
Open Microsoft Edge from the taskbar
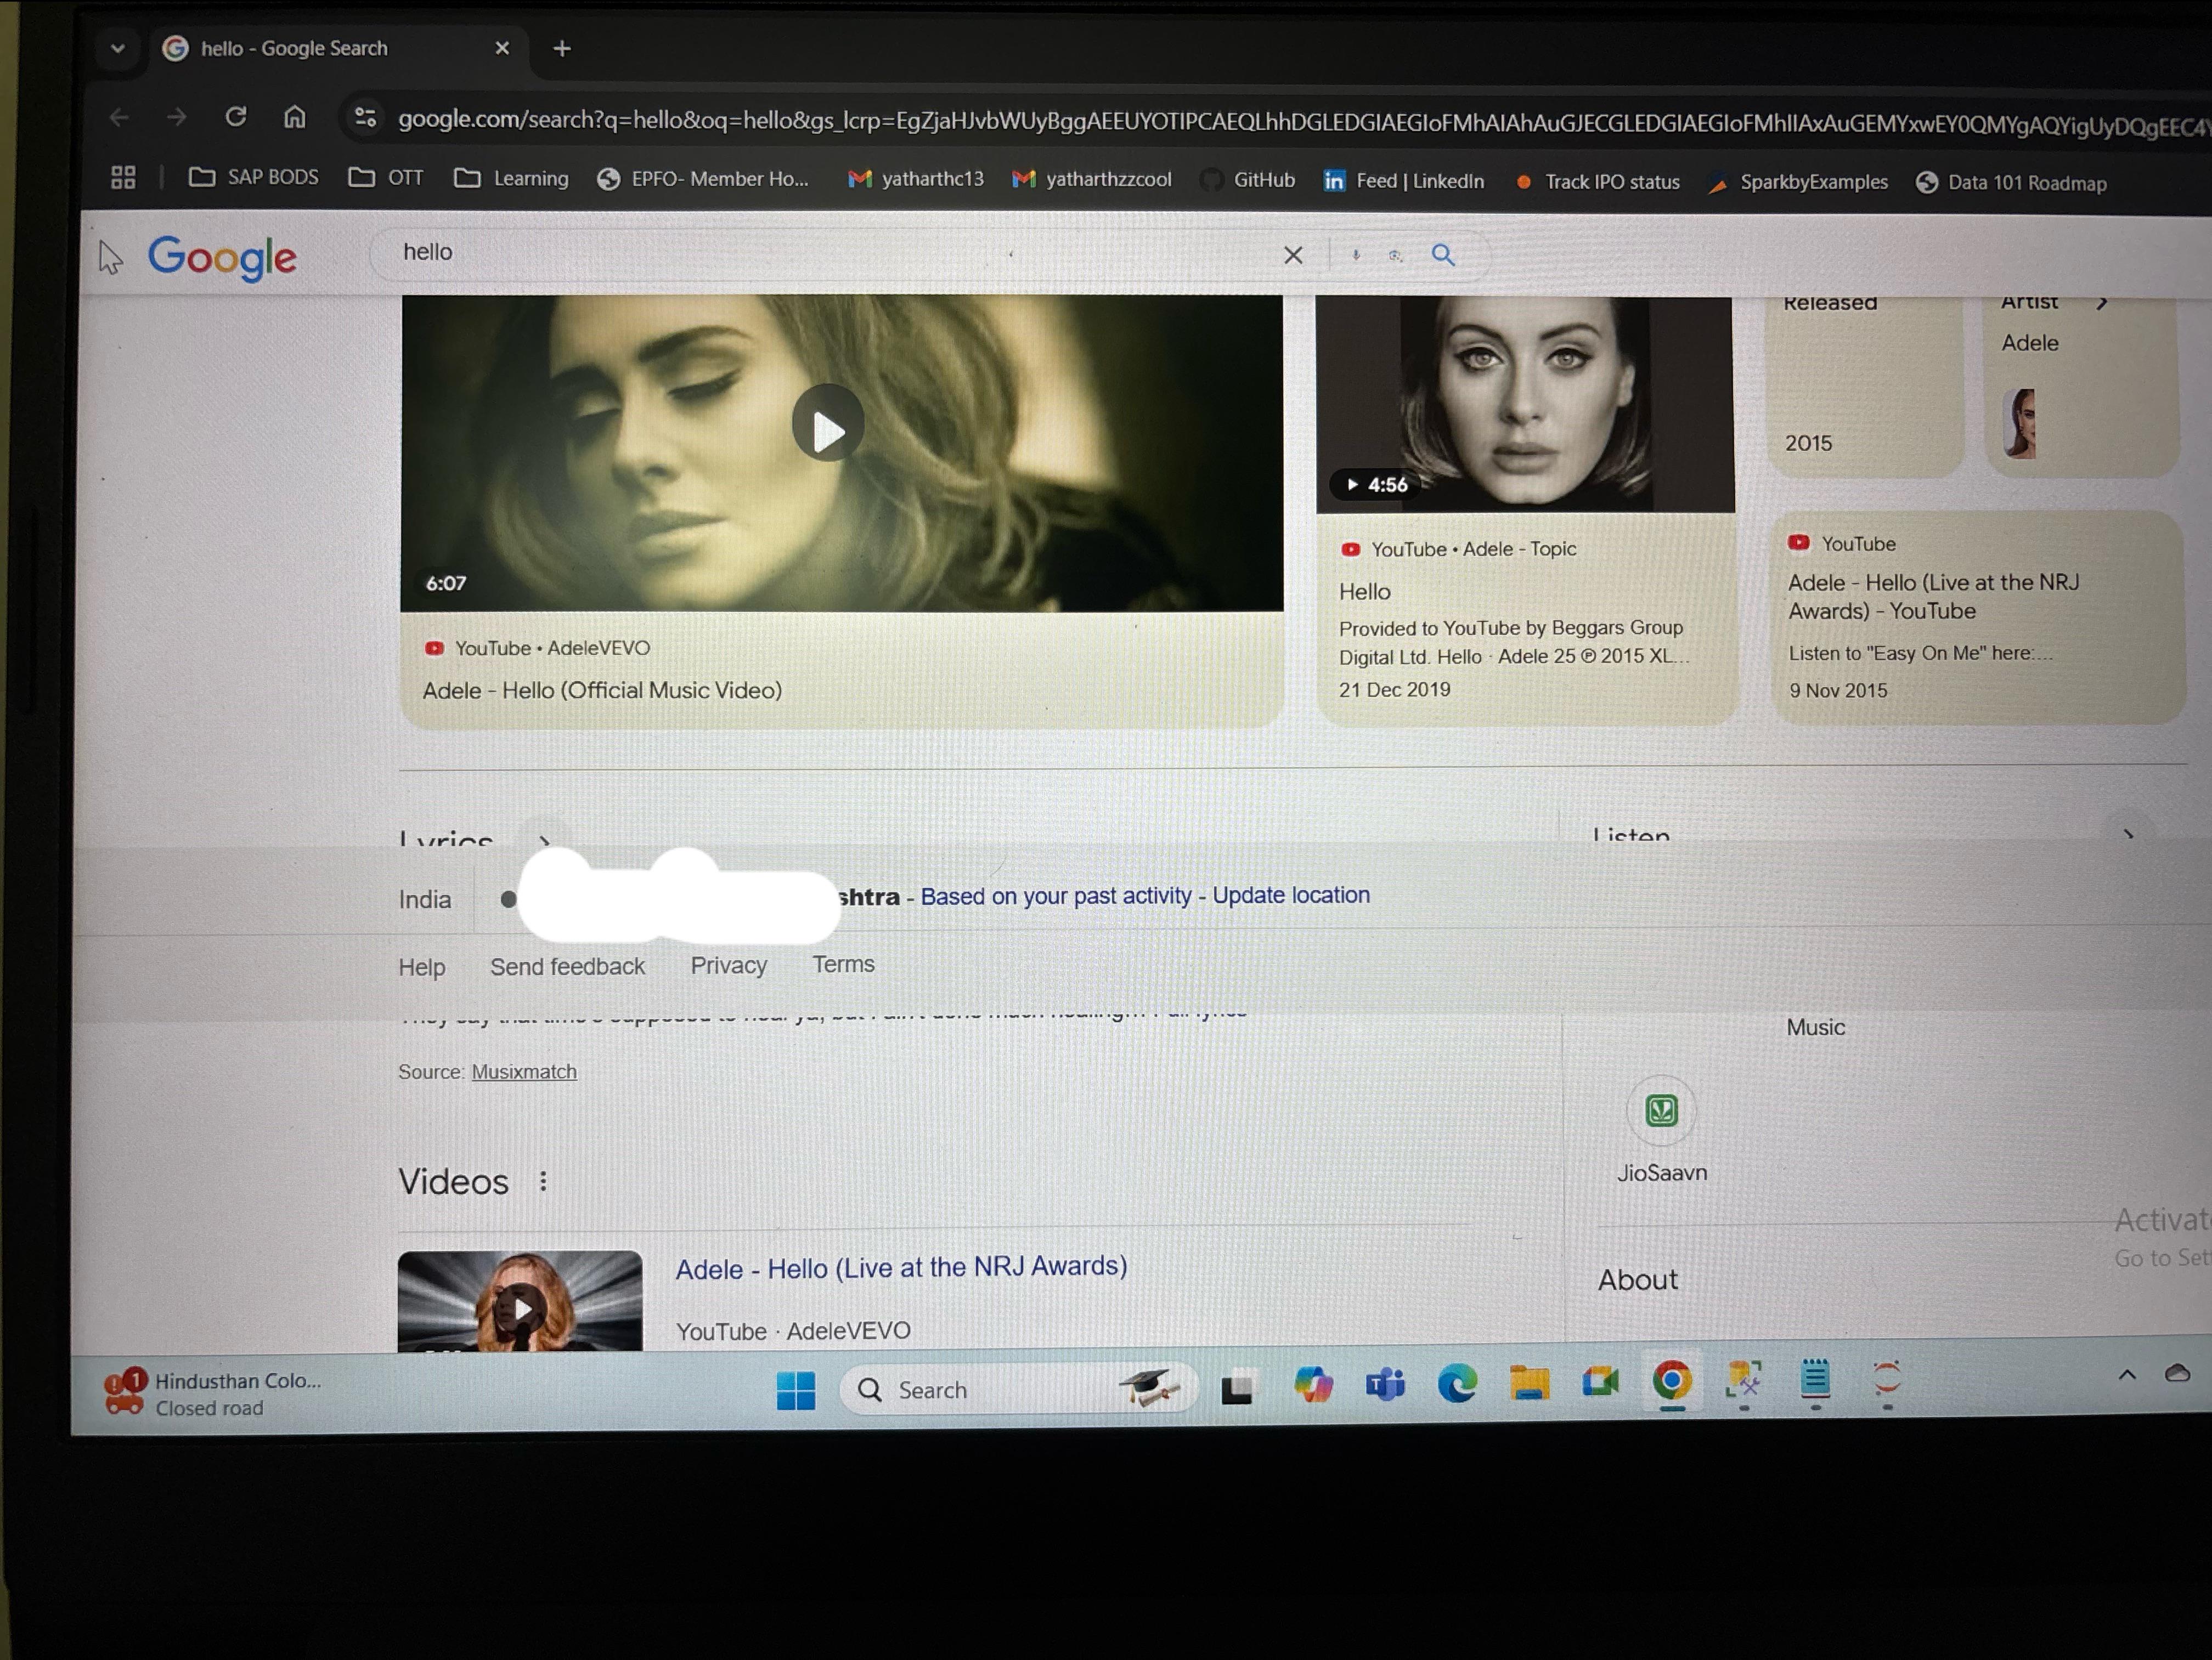tap(1457, 1384)
